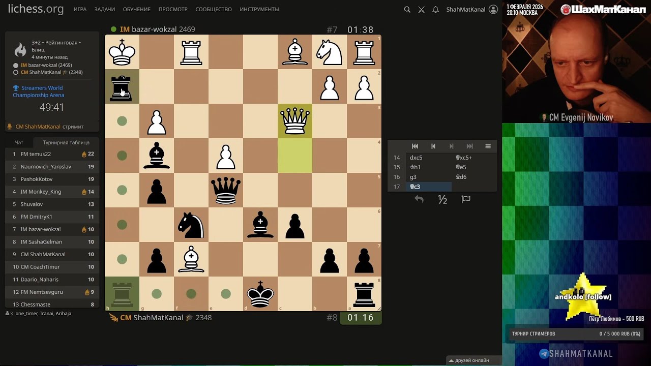Screen dimensions: 651x366
Task: Open PashokKotov standings row
Action: 53,179
